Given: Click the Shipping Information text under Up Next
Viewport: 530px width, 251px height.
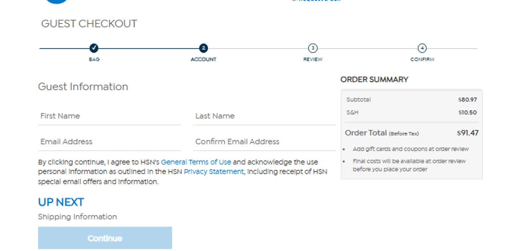Looking at the screenshot, I should [x=77, y=217].
